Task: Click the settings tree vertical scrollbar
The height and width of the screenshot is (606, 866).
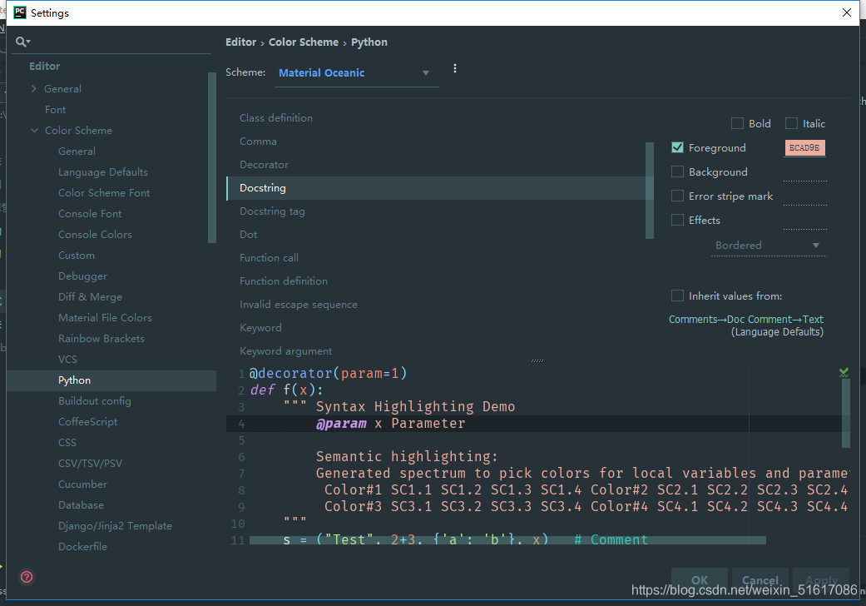Action: [x=212, y=157]
